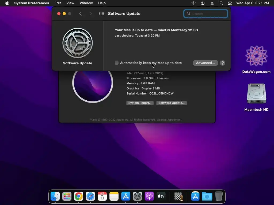Screen dimensions: 274x205
Task: Open the View menu
Action: (70, 3)
